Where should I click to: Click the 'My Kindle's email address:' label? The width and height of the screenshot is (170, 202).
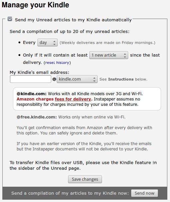pyautogui.click(x=40, y=73)
